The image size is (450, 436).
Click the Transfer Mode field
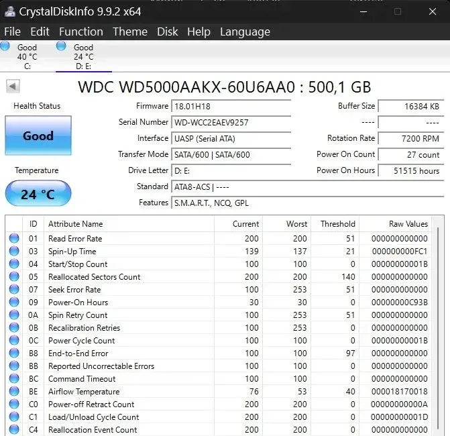(231, 155)
